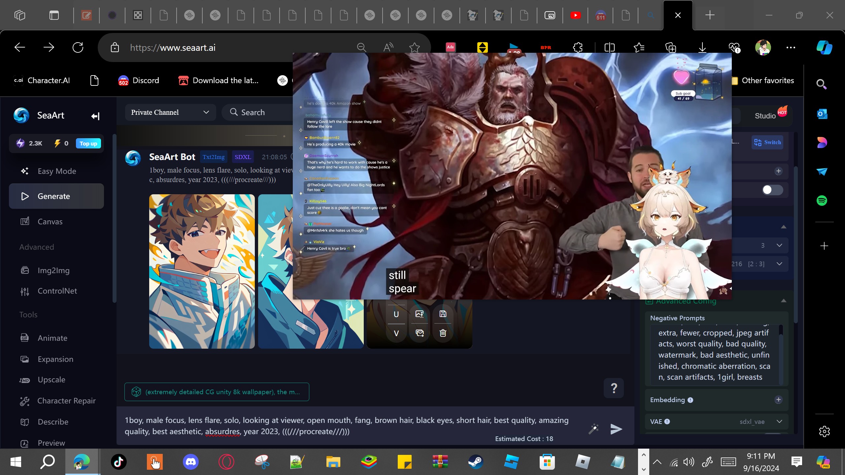Viewport: 845px width, 475px height.
Task: Open the Discord favorite bookmark
Action: click(x=139, y=80)
